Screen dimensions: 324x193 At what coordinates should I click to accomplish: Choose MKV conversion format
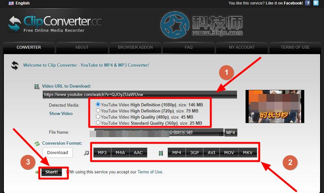[248, 153]
